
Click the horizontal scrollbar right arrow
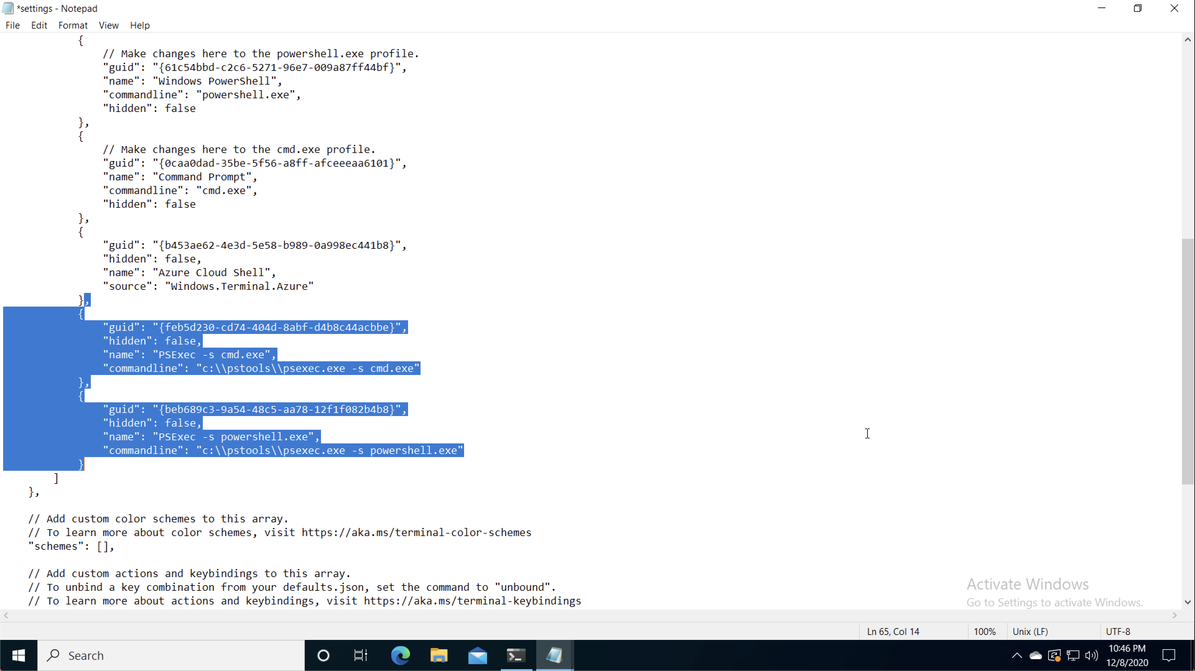click(1174, 615)
